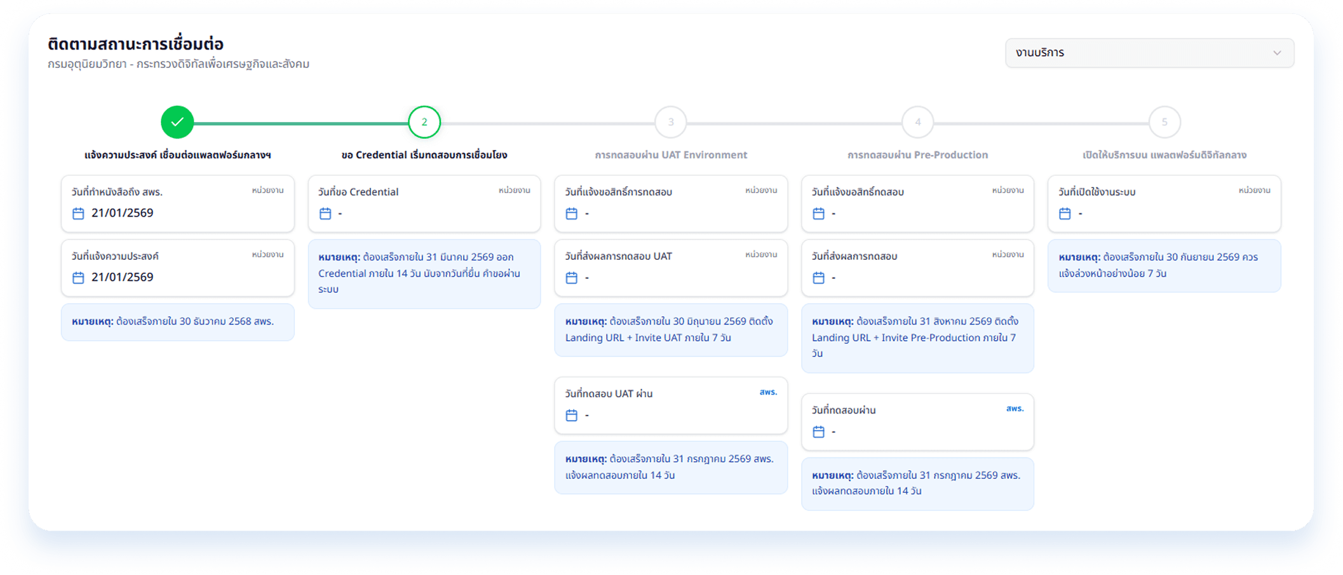1343x575 pixels.
Task: Click calendar icon for วันที่ทดสอบผ่าน
Action: [x=818, y=432]
